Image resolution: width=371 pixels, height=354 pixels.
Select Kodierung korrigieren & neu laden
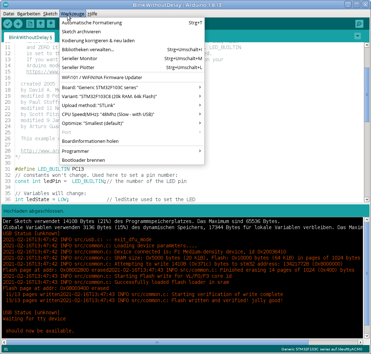(132, 41)
